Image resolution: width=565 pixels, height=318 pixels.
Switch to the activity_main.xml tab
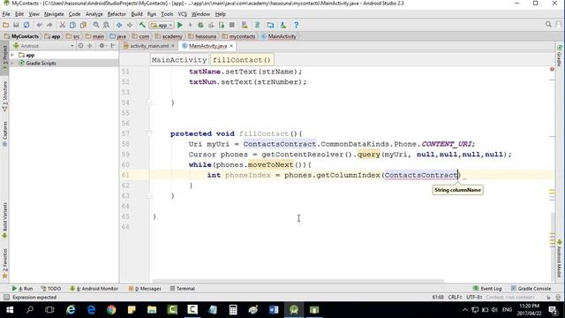149,46
